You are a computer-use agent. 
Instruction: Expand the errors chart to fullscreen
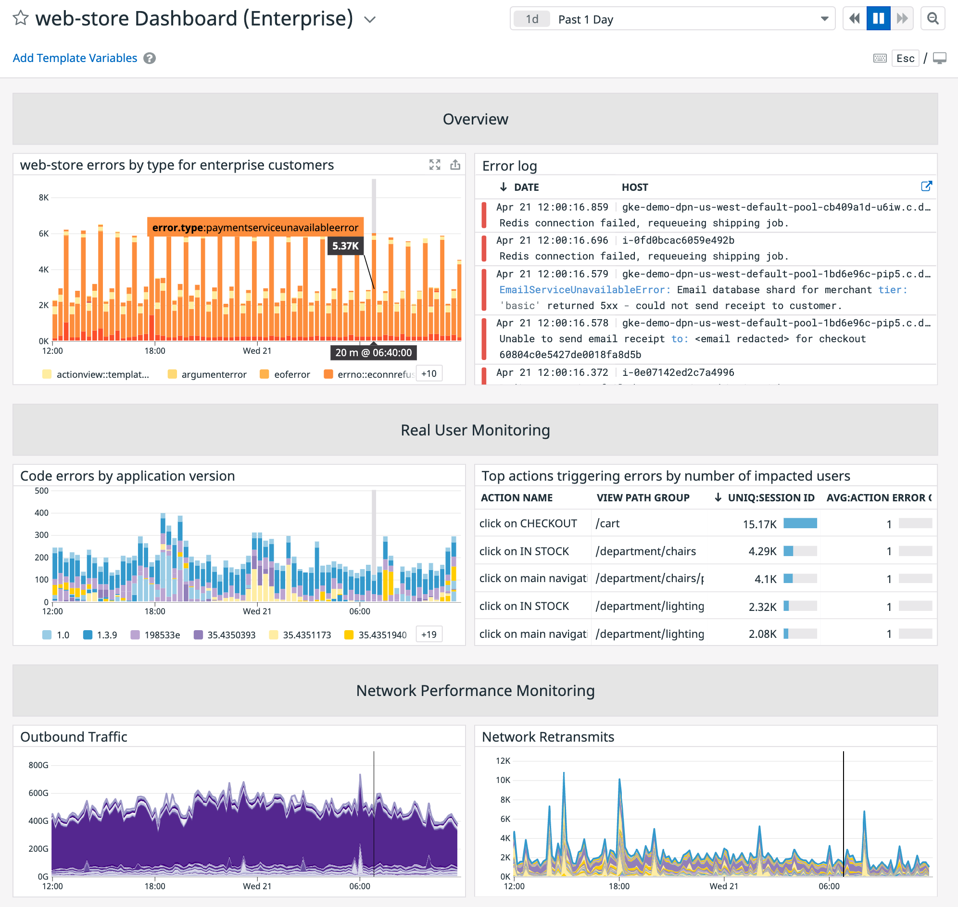point(435,165)
